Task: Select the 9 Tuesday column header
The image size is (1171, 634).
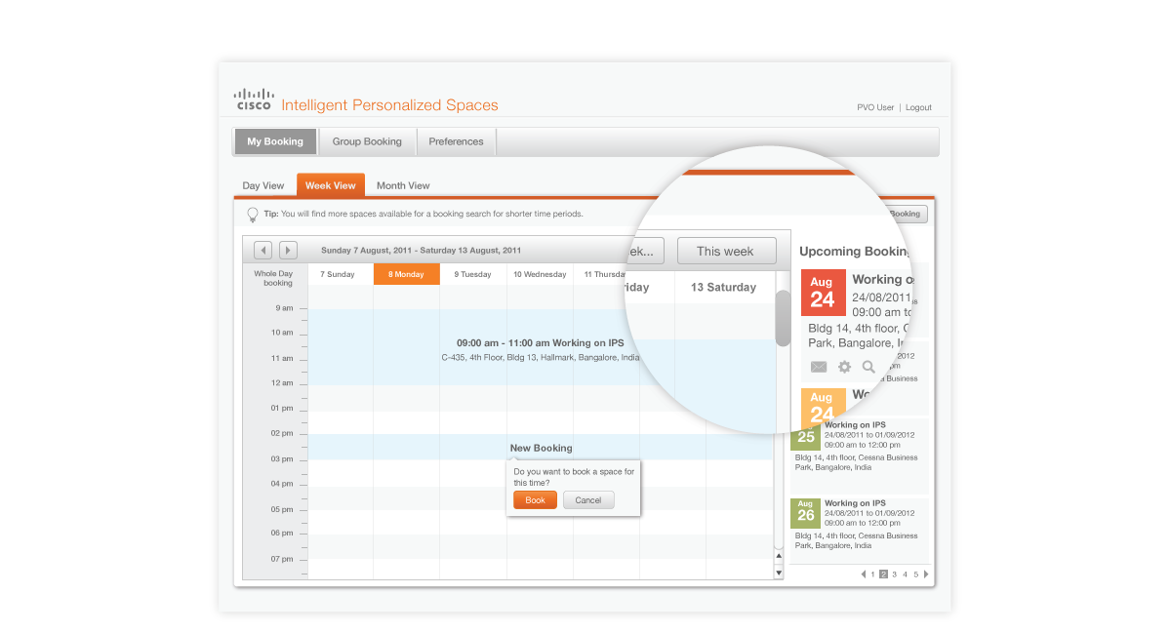Action: pyautogui.click(x=473, y=274)
